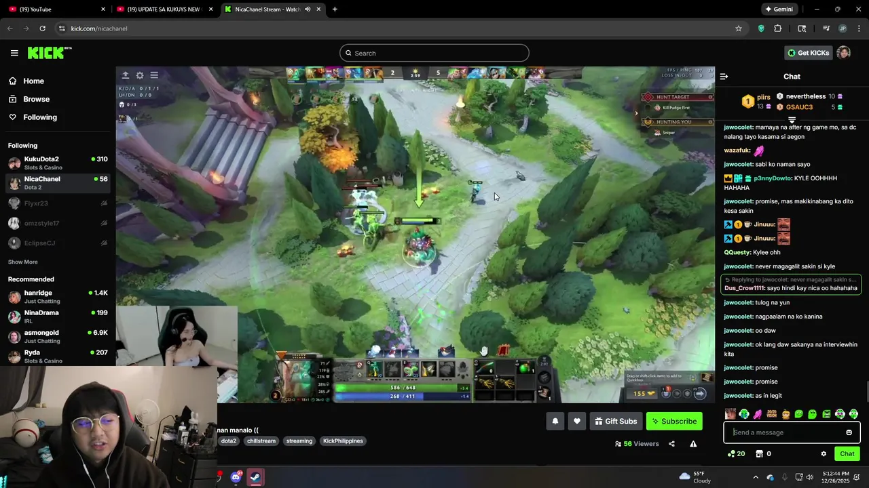Open the Extensions puzzle icon
Image resolution: width=869 pixels, height=488 pixels.
tap(778, 28)
